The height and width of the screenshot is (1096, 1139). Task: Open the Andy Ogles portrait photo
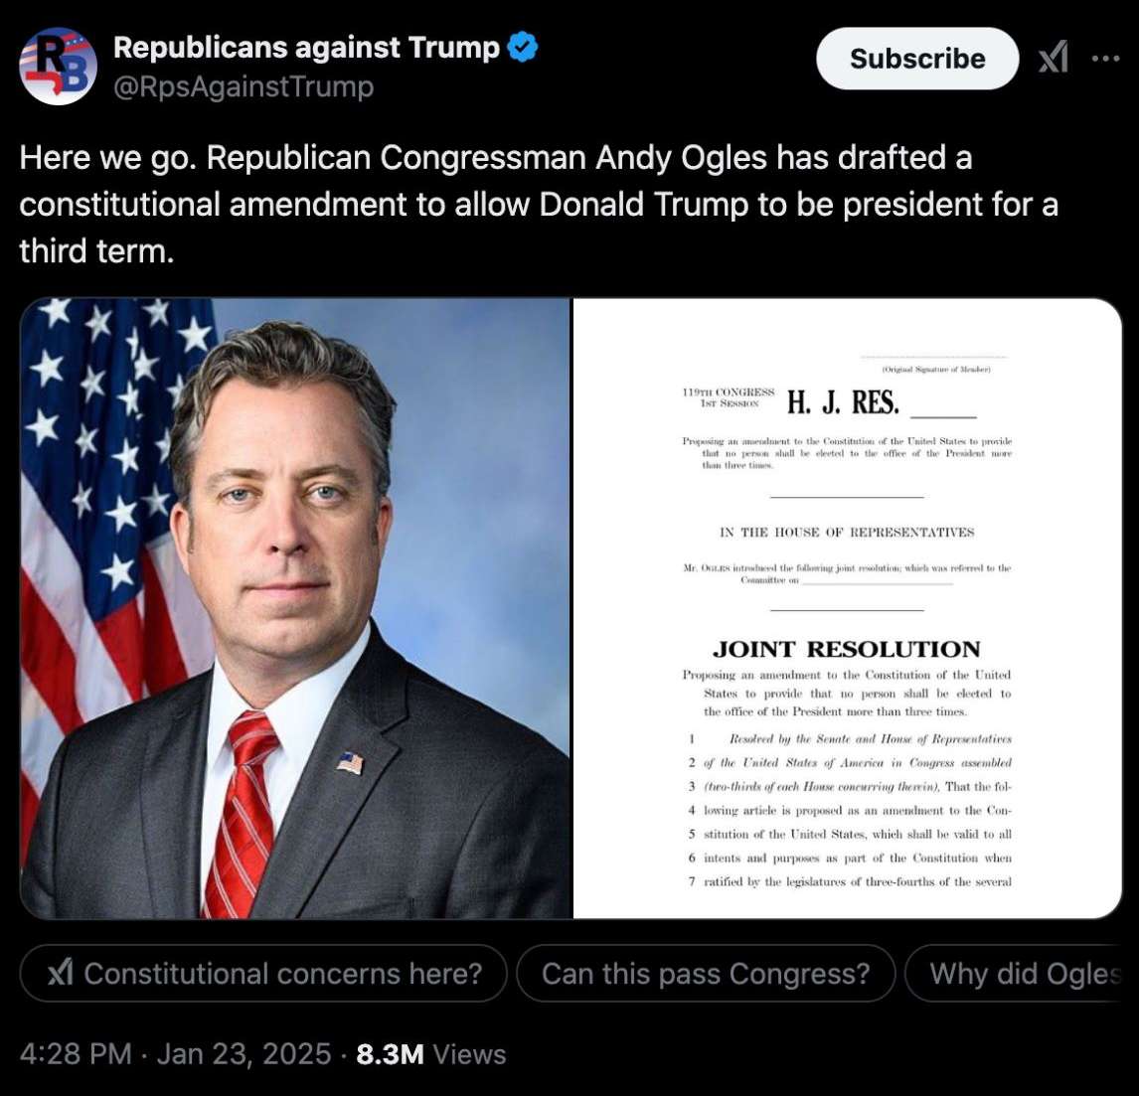click(x=296, y=609)
